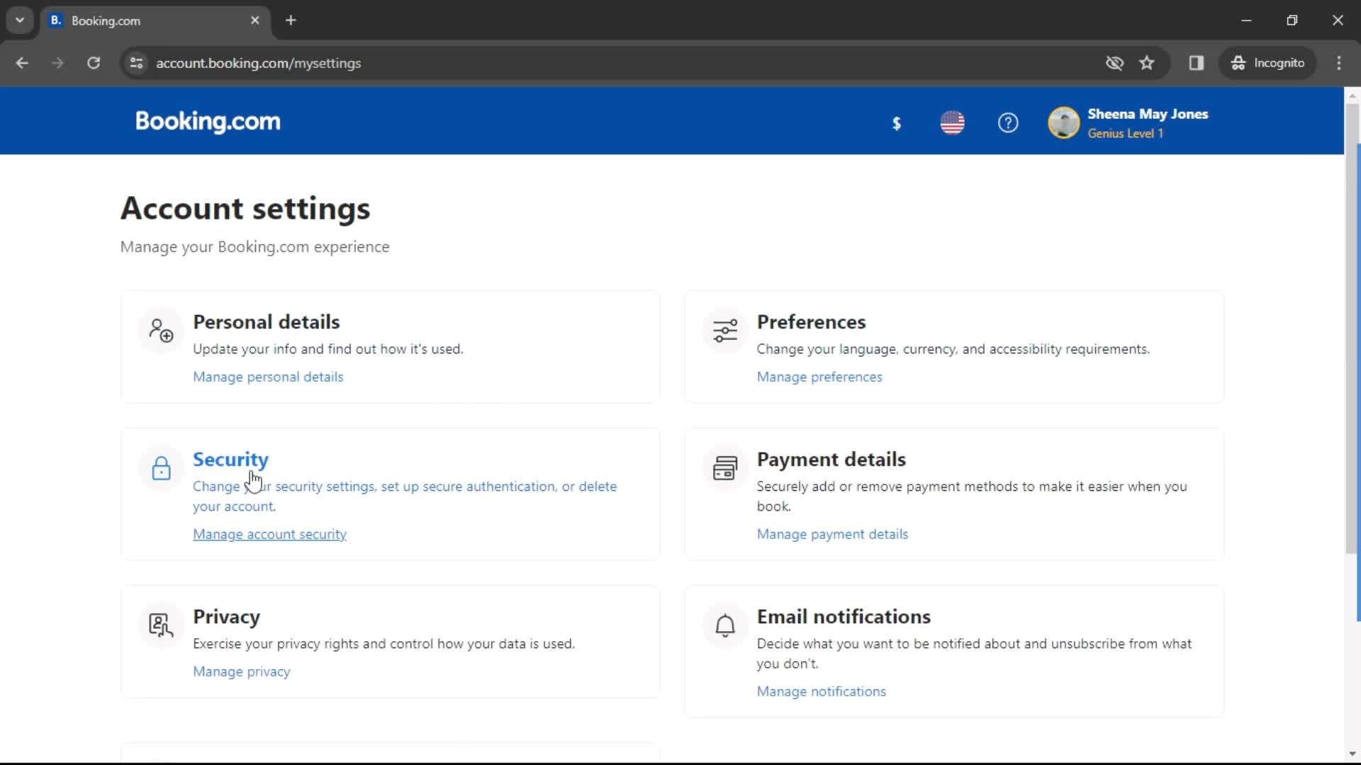The width and height of the screenshot is (1361, 765).
Task: Click the Personal details person icon
Action: [x=161, y=330]
